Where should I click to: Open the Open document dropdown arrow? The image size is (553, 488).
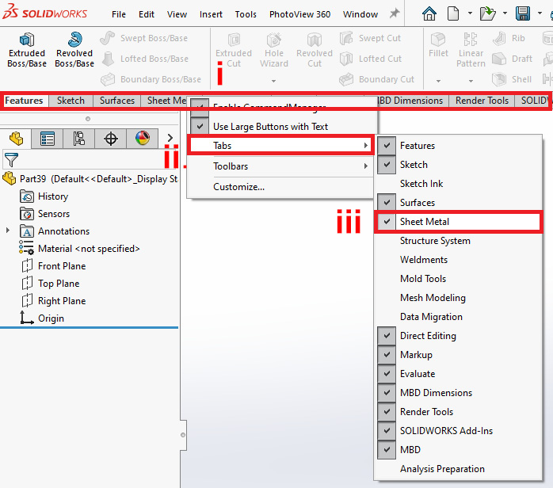coord(505,13)
